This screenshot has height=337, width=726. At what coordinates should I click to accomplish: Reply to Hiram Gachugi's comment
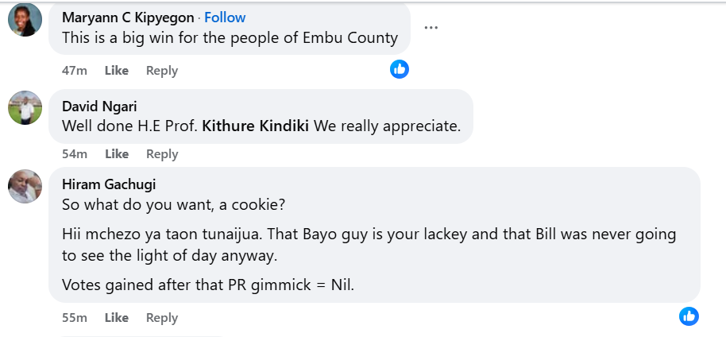pos(162,318)
